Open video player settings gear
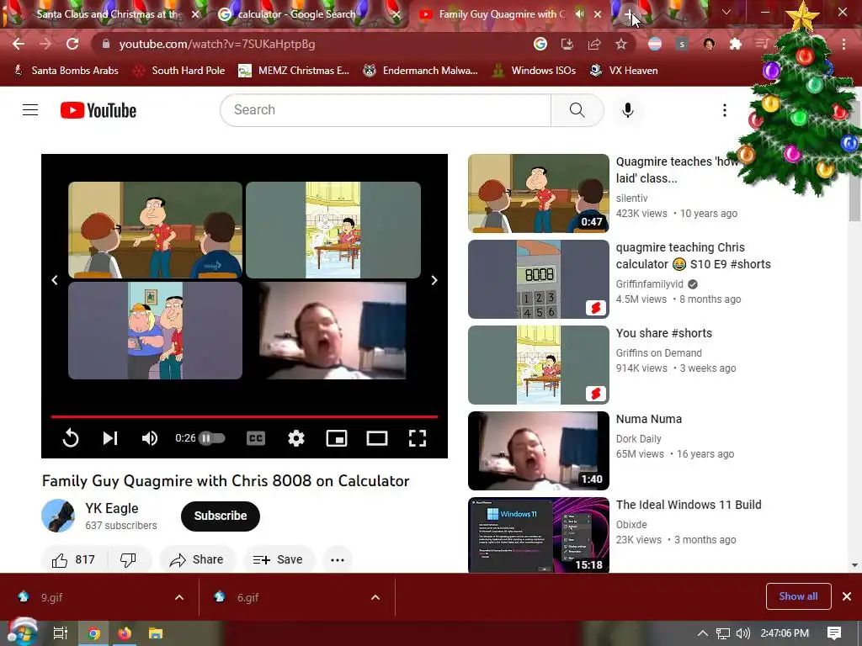862x646 pixels. 296,437
